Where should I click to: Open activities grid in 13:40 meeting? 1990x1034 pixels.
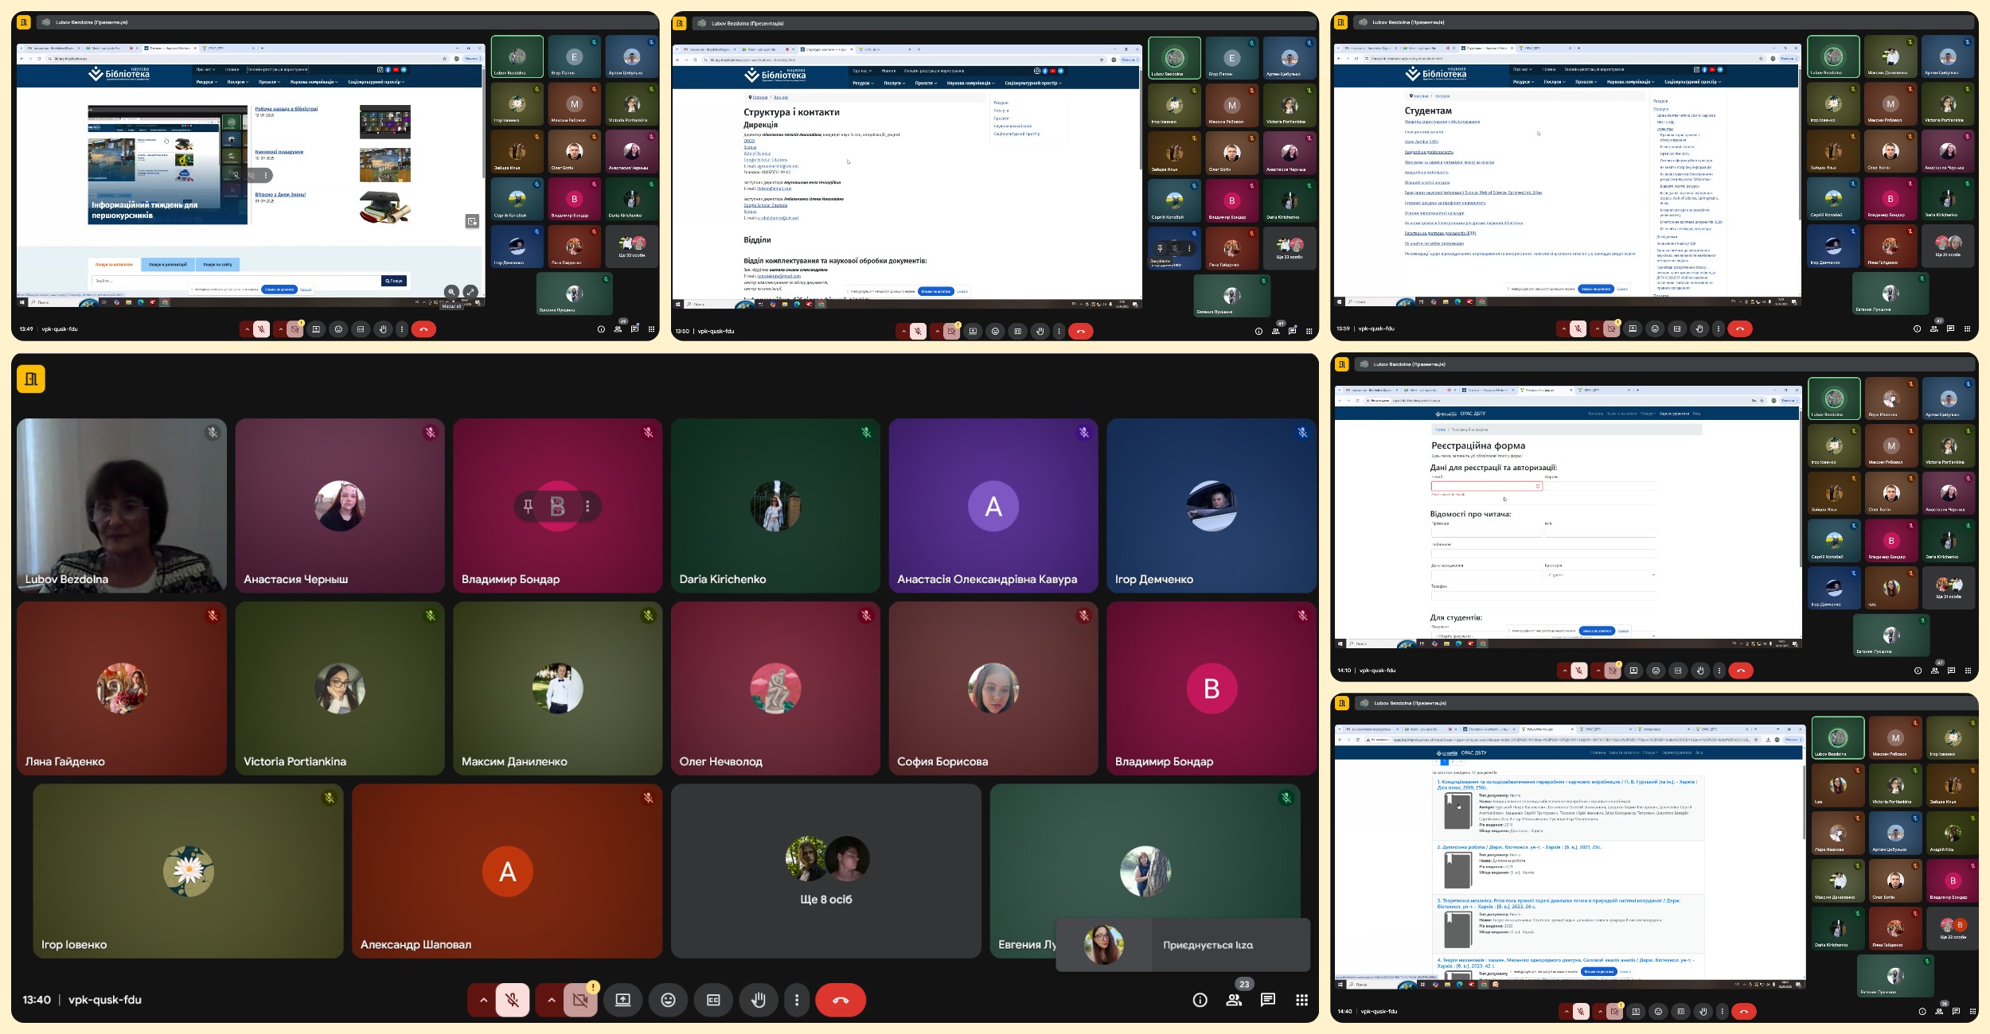1302,1000
